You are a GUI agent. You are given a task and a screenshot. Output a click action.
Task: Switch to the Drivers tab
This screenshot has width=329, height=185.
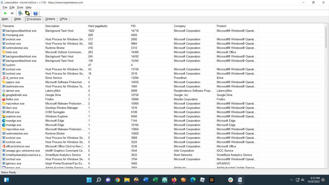[50, 19]
